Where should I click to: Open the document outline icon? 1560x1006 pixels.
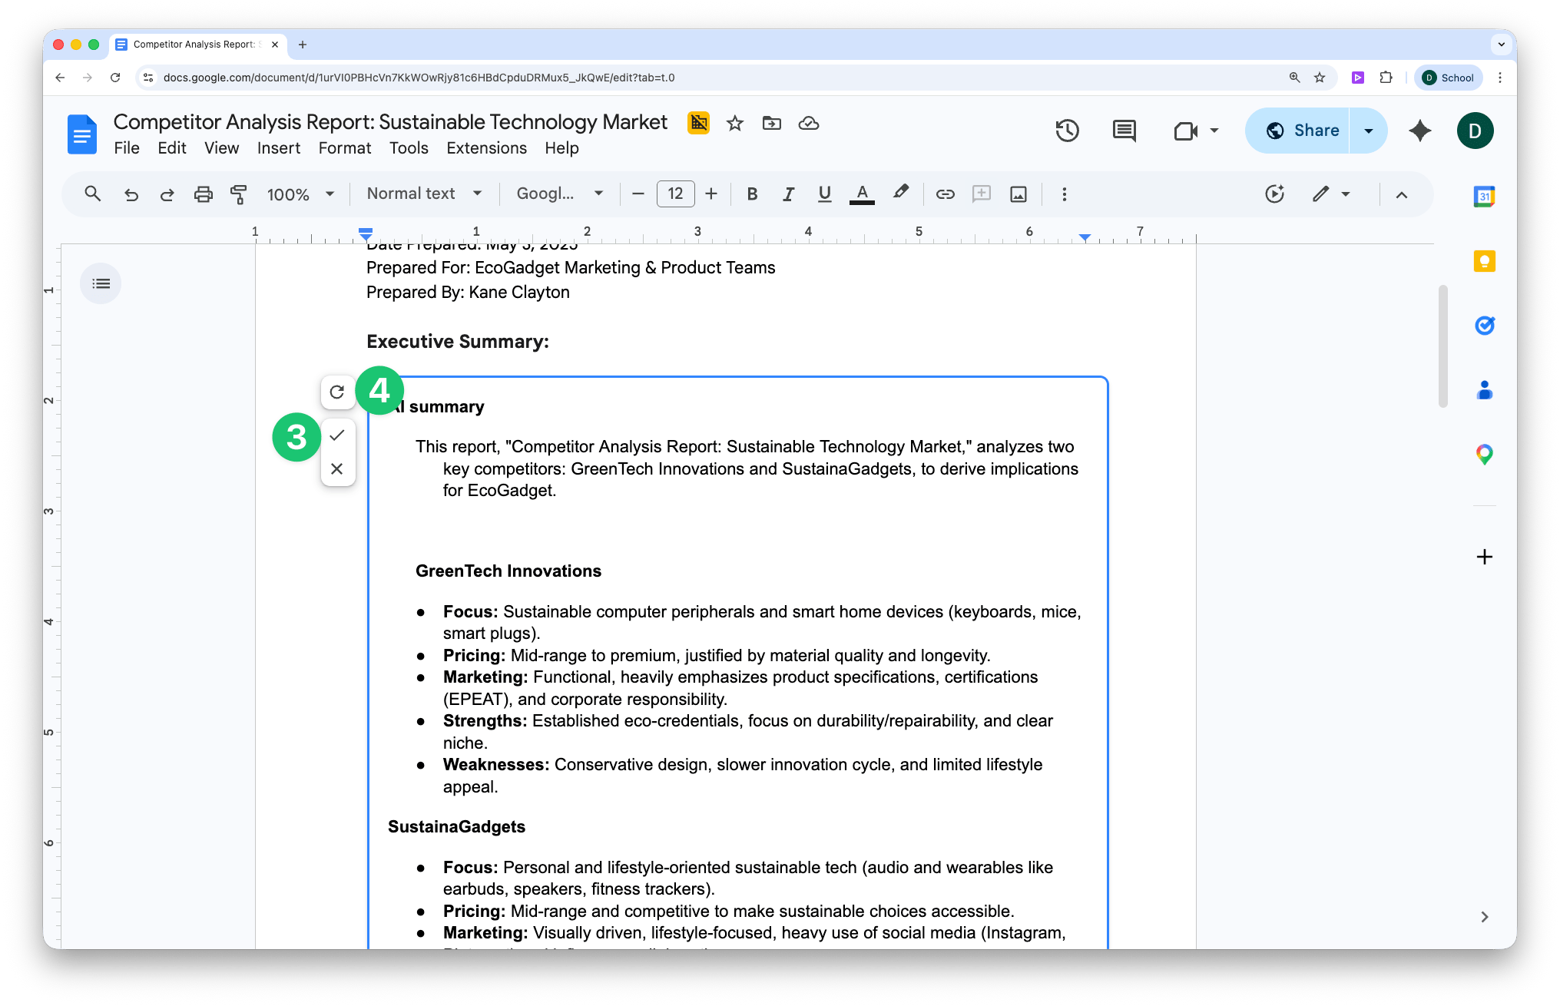point(101,284)
